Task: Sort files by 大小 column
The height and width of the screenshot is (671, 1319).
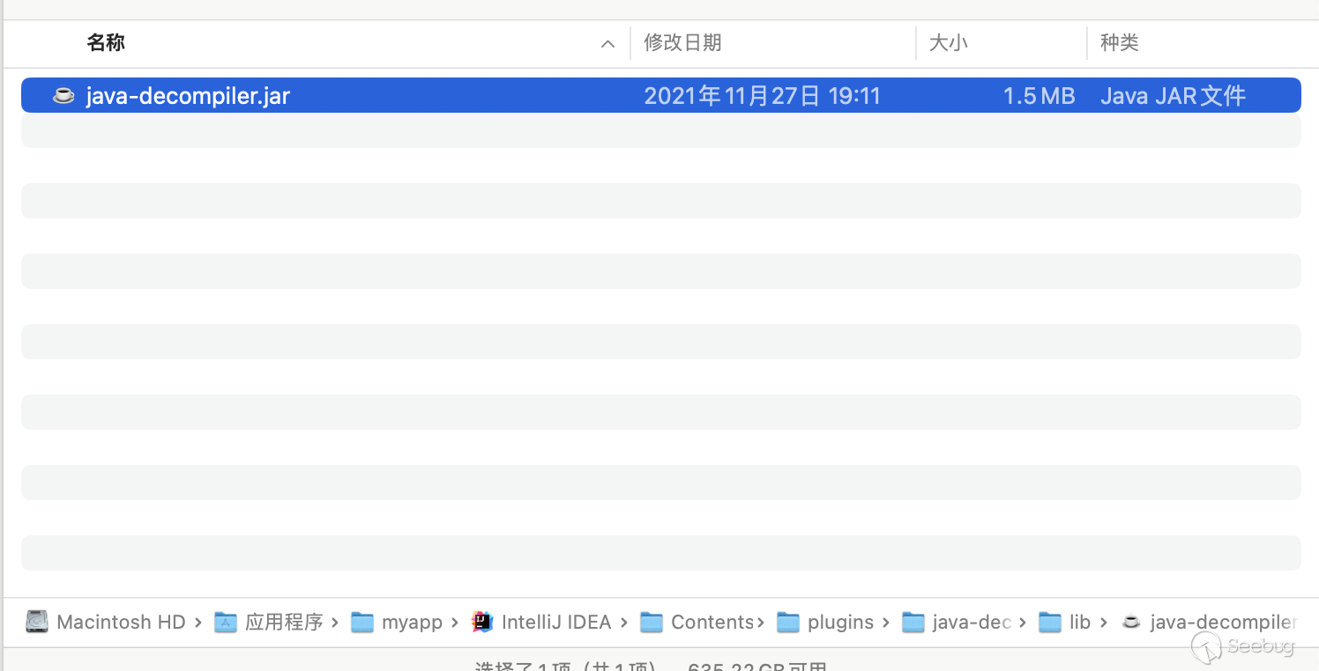Action: (x=949, y=42)
